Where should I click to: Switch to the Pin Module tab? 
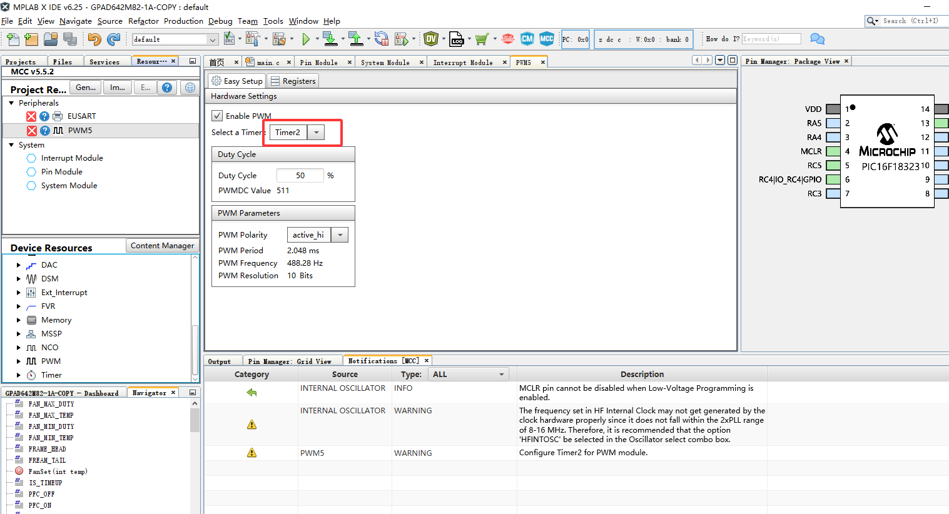coord(318,63)
